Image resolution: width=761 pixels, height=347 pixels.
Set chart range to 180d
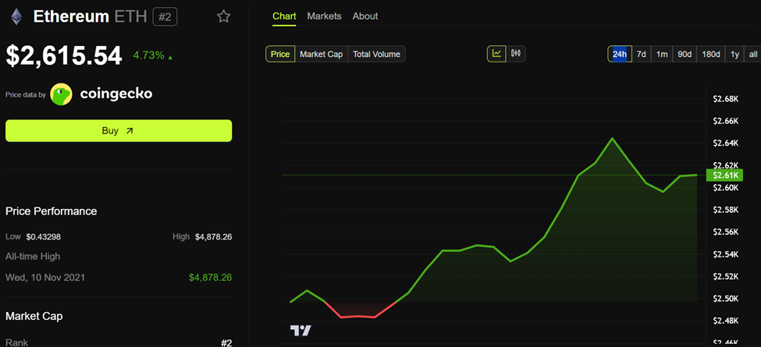pos(711,55)
